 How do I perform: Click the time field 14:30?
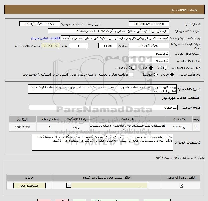pyautogui.click(x=108, y=46)
